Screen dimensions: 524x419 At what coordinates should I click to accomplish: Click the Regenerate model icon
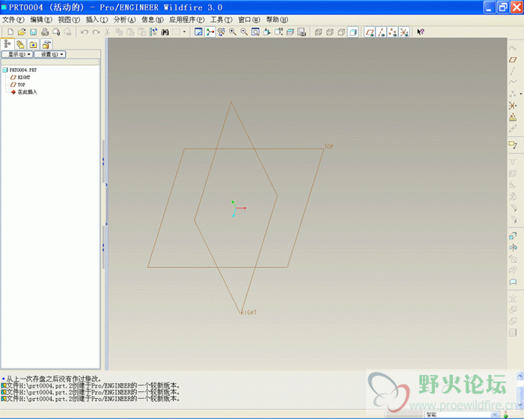tap(153, 32)
